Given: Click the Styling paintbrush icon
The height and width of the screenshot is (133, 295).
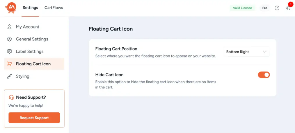Looking at the screenshot, I should tap(10, 76).
